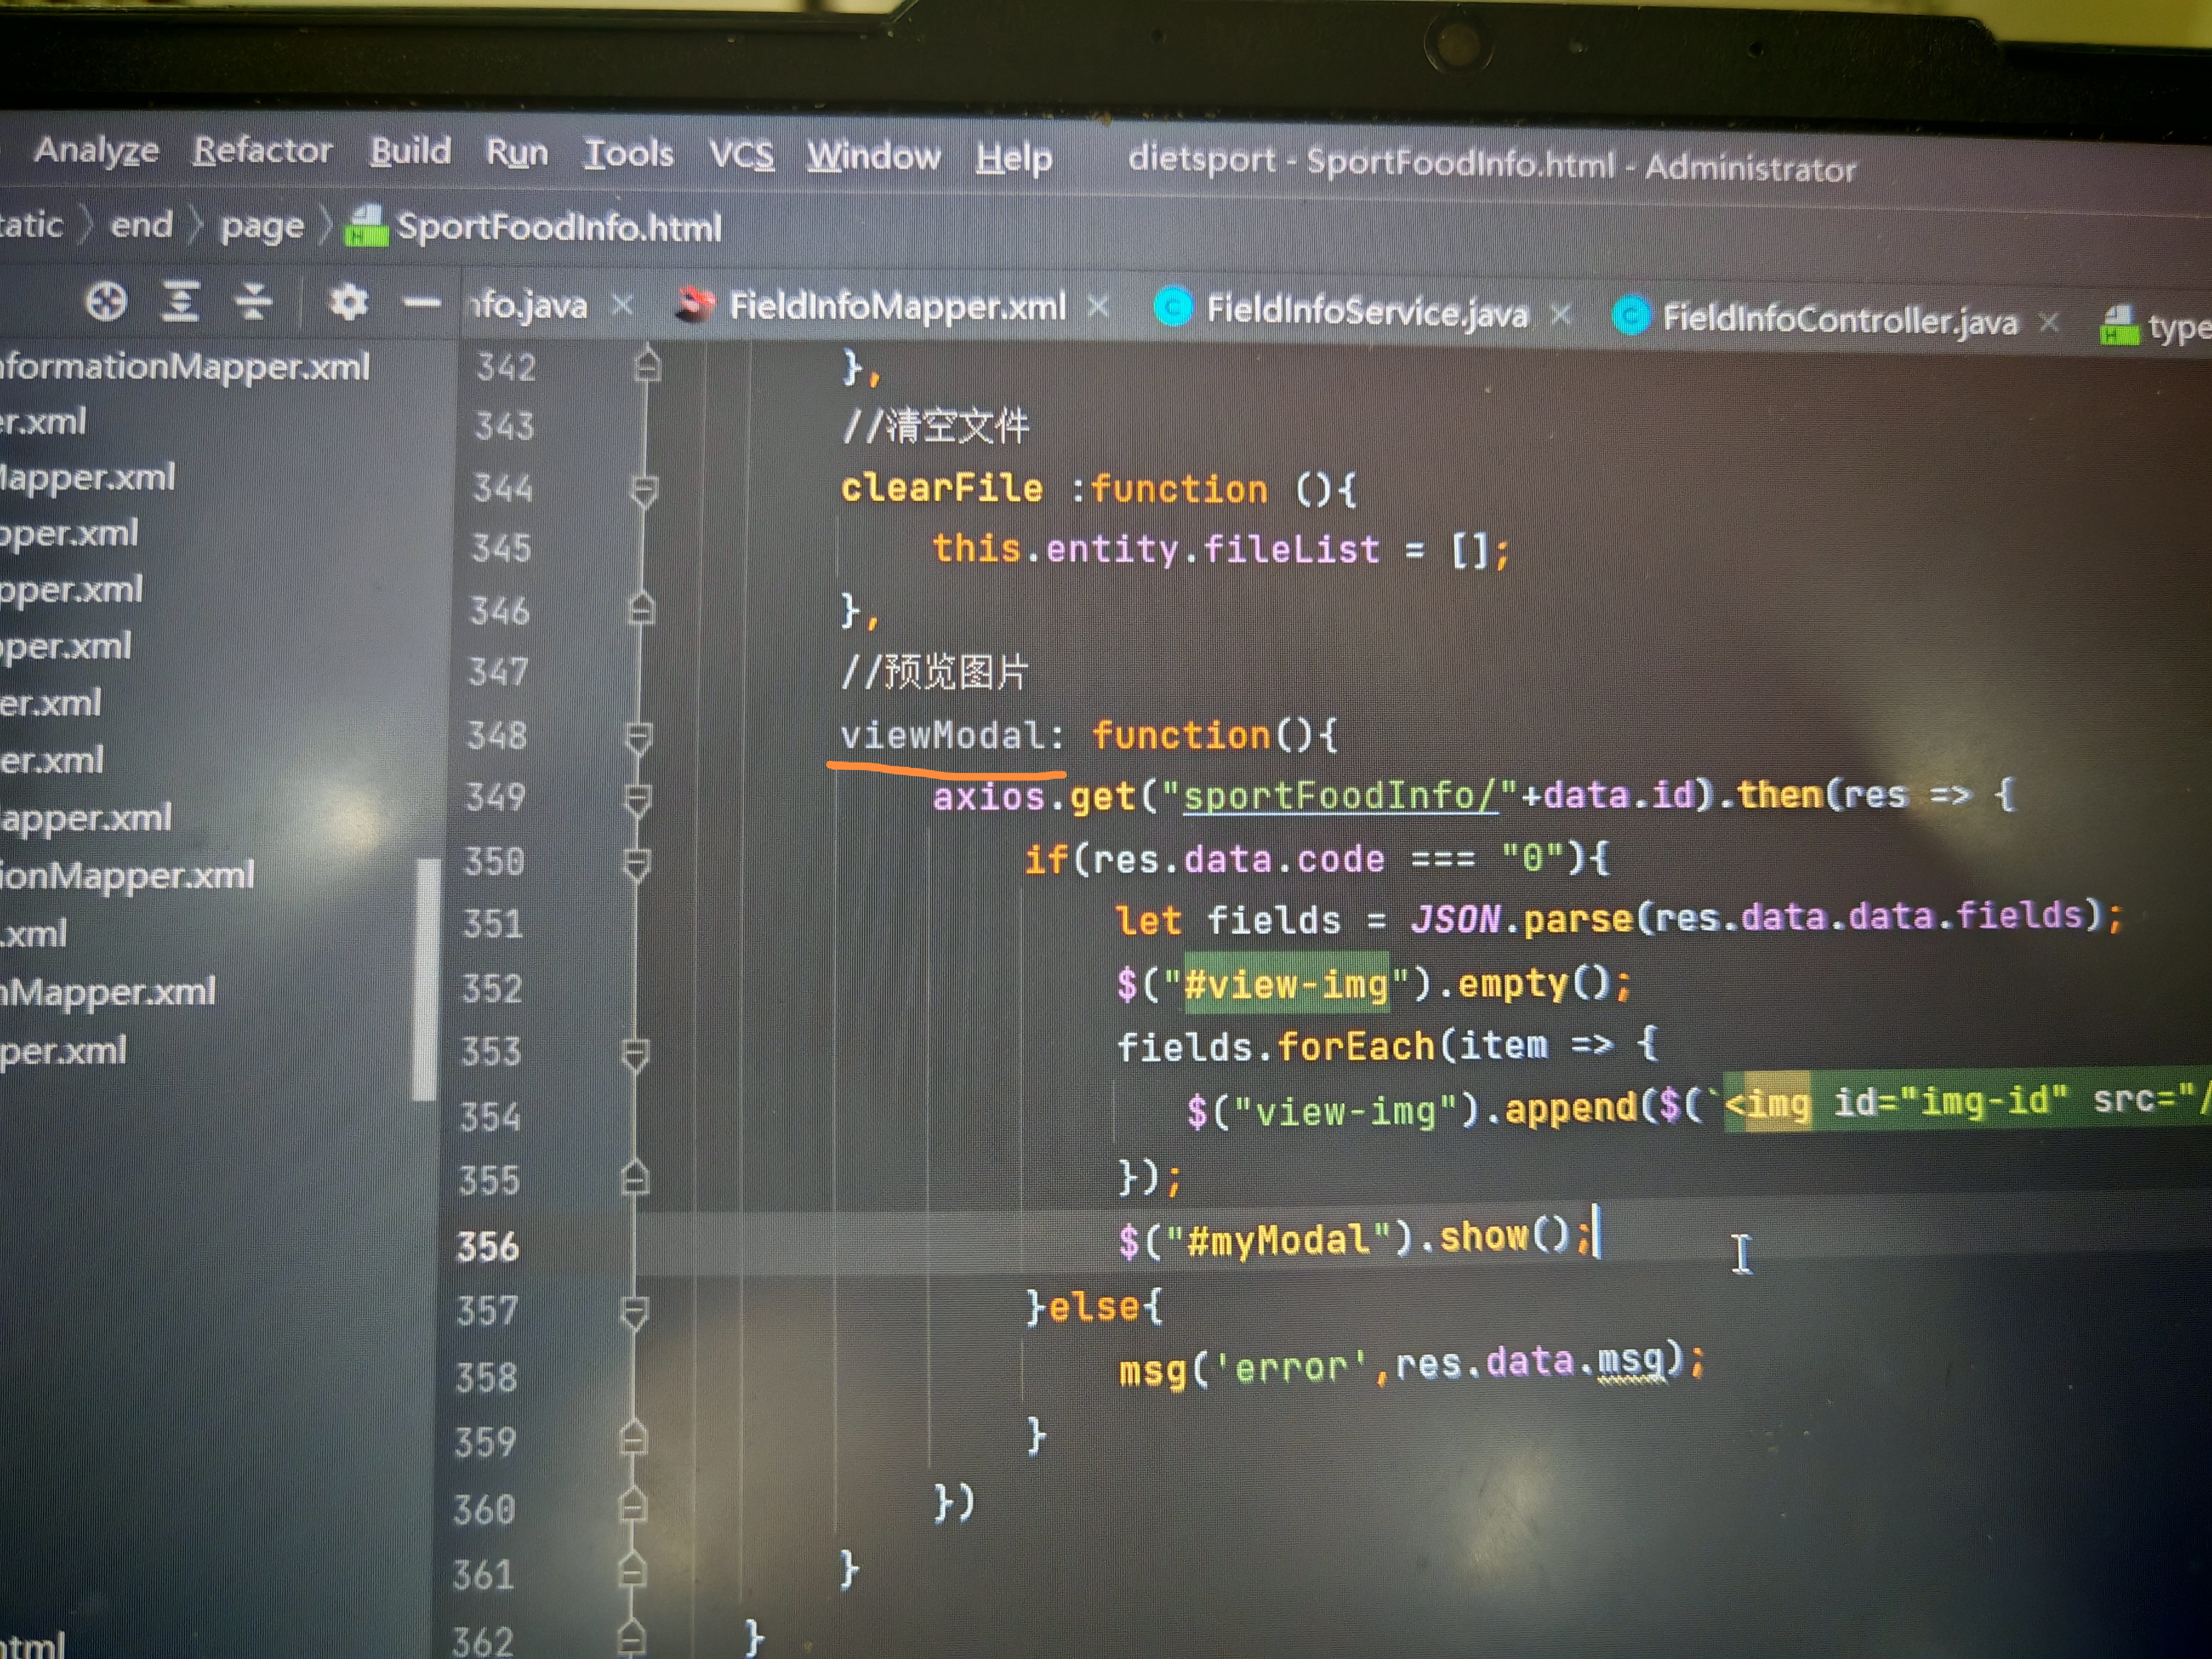Image resolution: width=2212 pixels, height=1659 pixels.
Task: Click the locate/select opened file target icon
Action: pos(106,300)
